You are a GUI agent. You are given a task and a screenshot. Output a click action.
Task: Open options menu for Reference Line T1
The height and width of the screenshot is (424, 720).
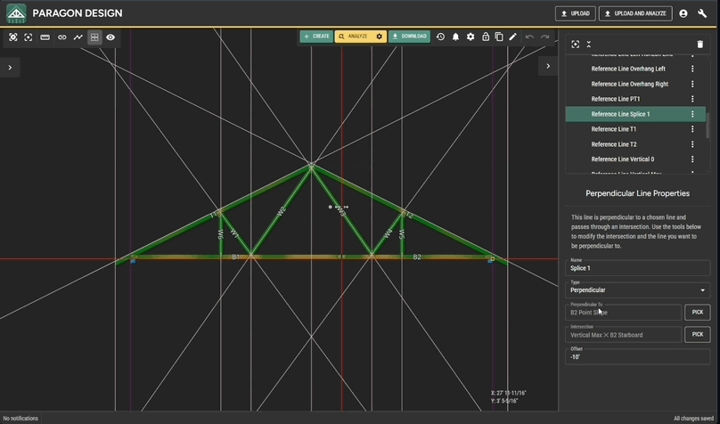(692, 129)
